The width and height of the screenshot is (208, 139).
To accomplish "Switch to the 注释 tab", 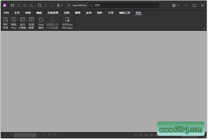I will [67, 13].
